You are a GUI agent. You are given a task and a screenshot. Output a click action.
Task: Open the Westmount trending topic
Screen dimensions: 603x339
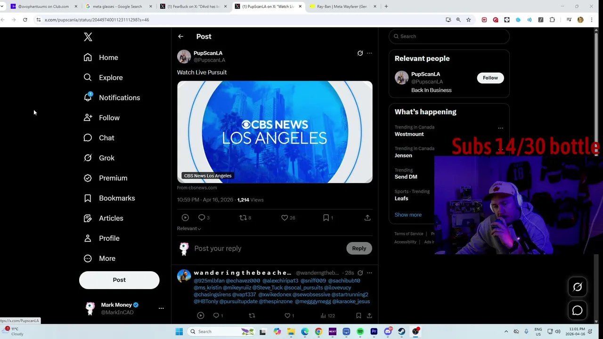[409, 134]
